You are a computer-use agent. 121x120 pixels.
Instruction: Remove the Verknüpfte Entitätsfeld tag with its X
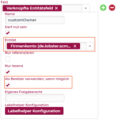56,8
